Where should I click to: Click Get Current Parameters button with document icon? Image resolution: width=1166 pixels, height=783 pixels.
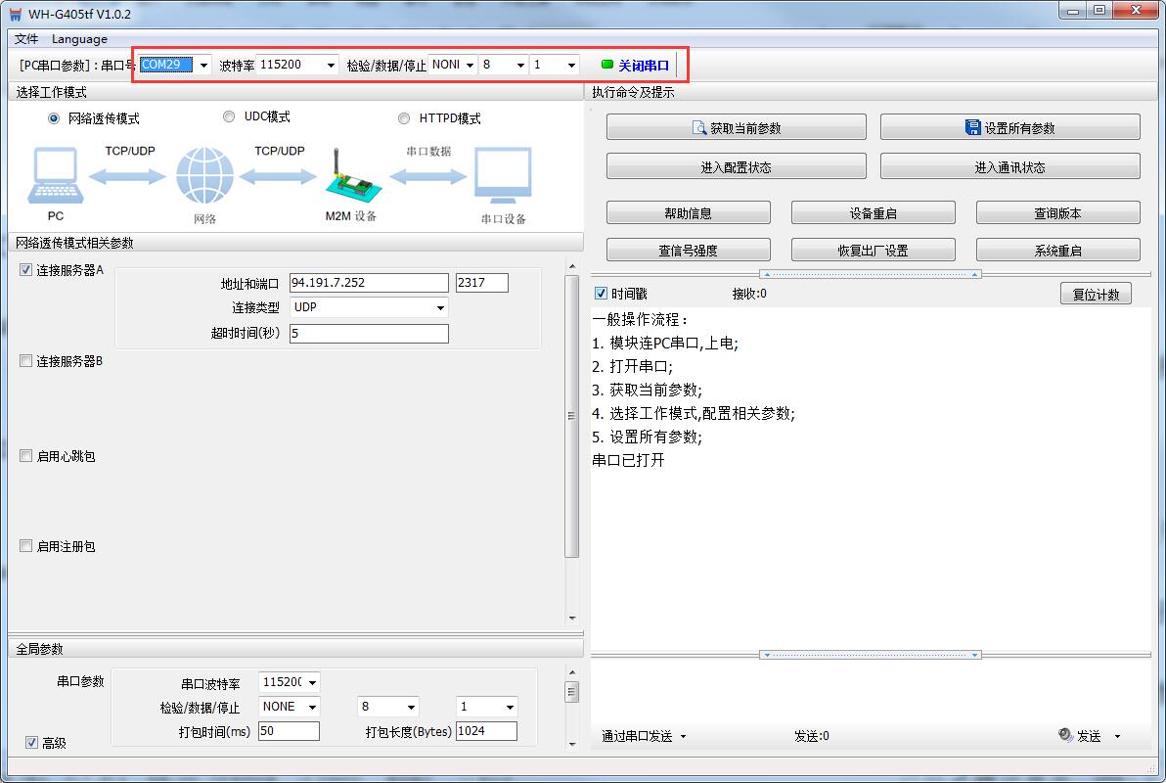coord(736,127)
